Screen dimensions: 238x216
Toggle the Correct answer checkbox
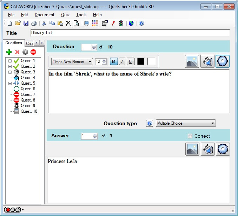click(x=190, y=136)
